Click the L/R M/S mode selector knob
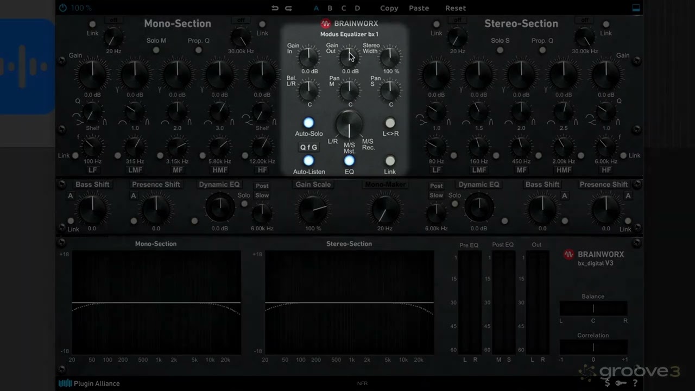 [x=349, y=125]
